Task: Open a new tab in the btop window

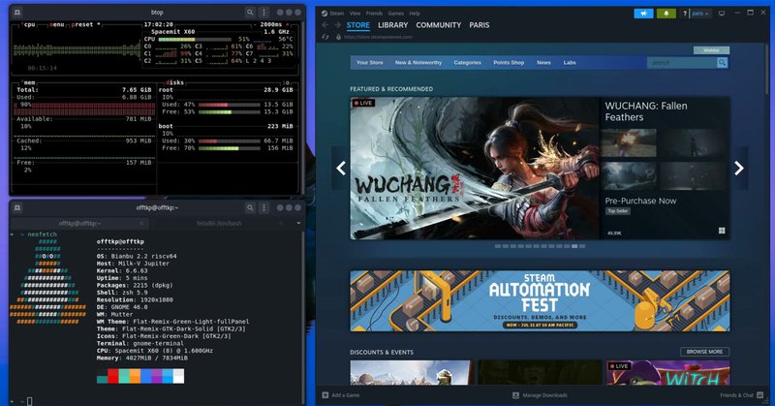Action: (x=17, y=13)
